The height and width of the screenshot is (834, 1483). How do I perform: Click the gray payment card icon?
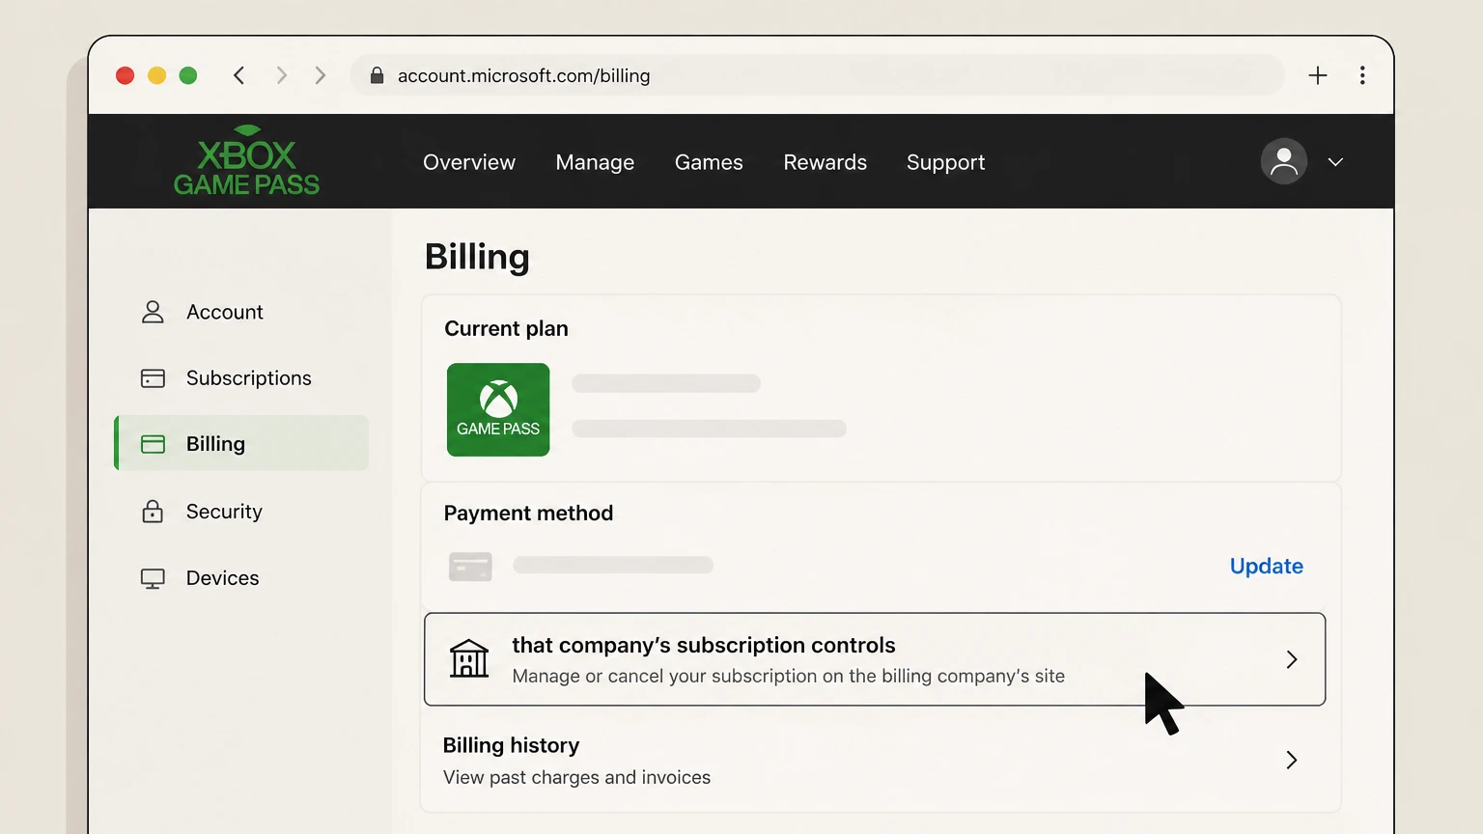(470, 567)
